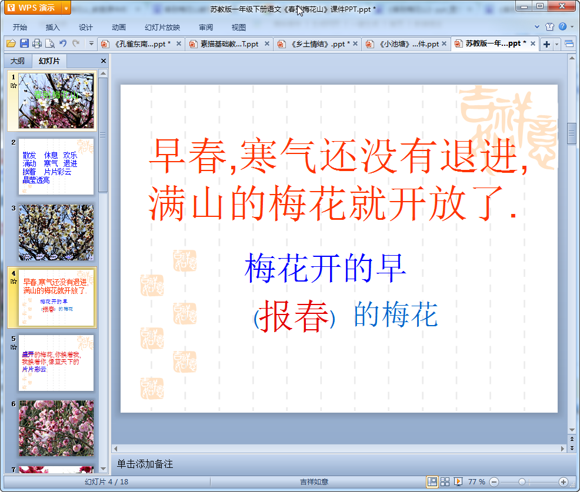Select slide 2 vocabulary thumbnail
The height and width of the screenshot is (492, 580).
point(56,166)
